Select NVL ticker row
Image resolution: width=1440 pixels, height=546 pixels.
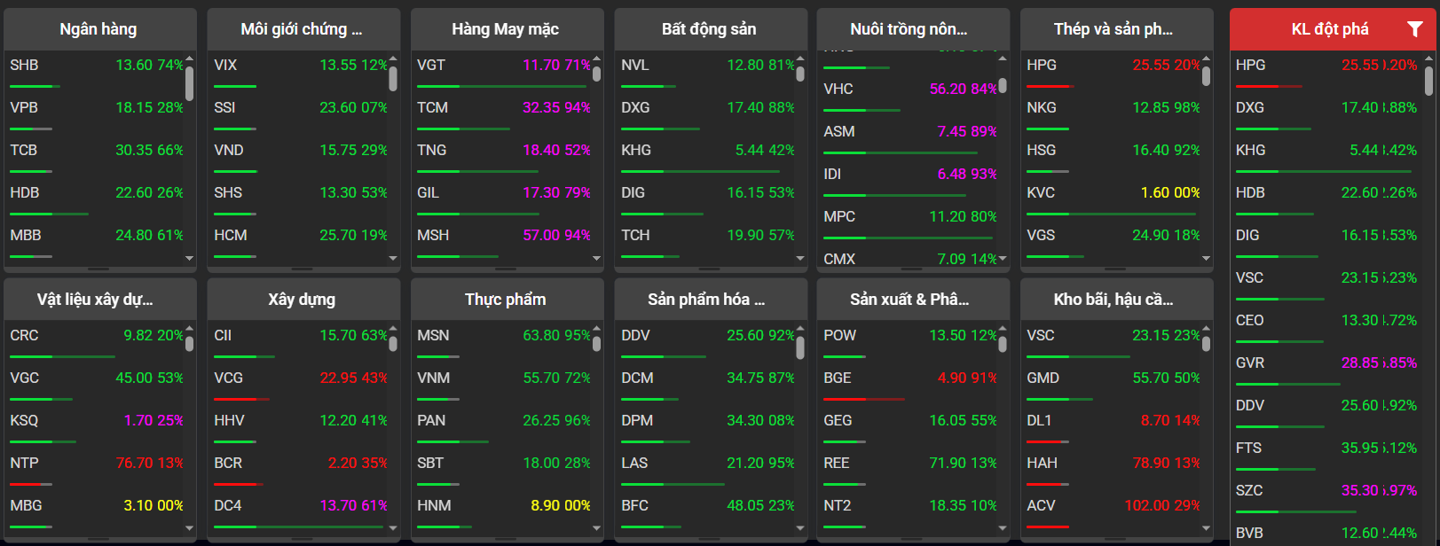[706, 71]
